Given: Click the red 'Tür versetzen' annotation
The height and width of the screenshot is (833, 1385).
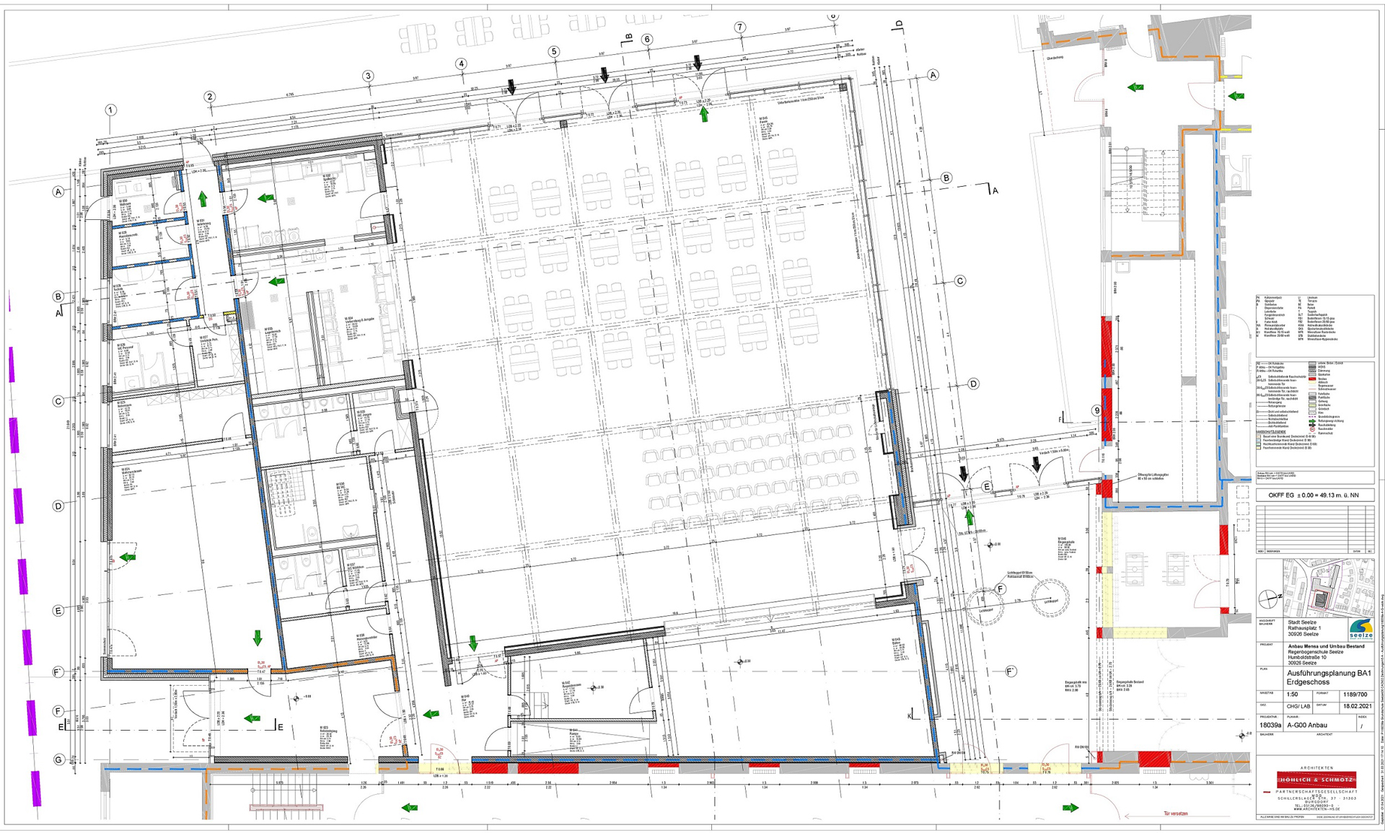Looking at the screenshot, I should click(1175, 814).
